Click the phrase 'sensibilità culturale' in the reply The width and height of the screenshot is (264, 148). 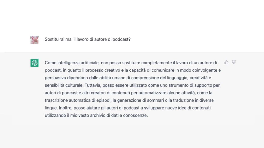64,85
